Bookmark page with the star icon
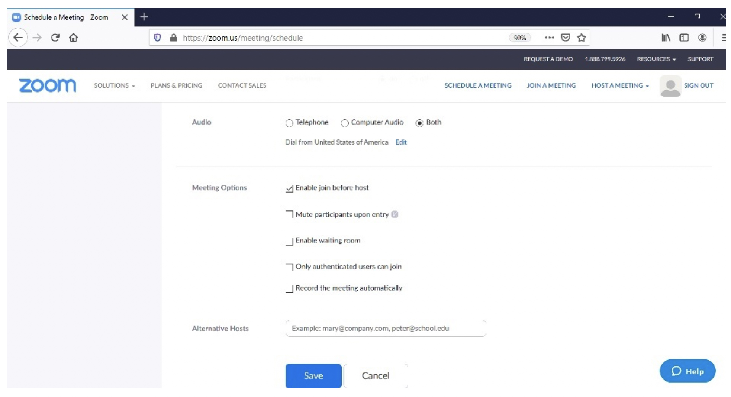This screenshot has width=731, height=397. click(x=582, y=38)
